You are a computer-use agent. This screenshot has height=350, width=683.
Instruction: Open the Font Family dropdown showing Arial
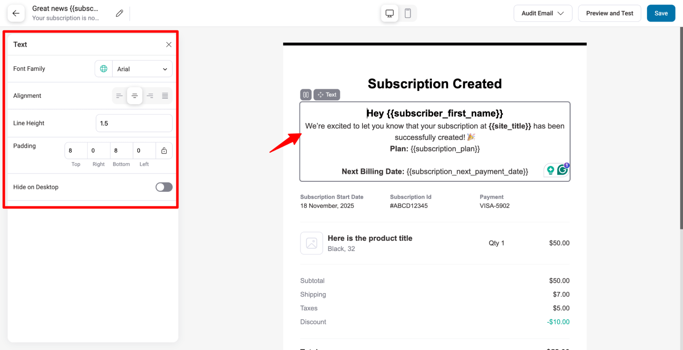(x=142, y=69)
